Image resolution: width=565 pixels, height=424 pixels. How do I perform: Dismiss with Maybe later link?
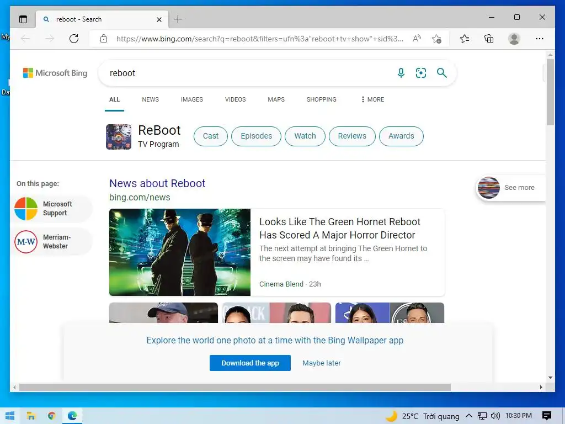coord(322,363)
